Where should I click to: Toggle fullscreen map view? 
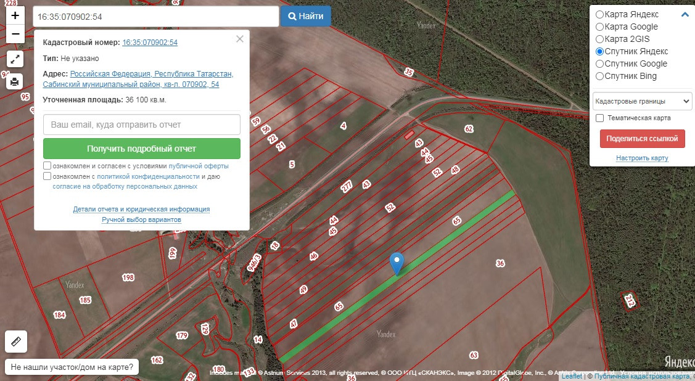15,59
